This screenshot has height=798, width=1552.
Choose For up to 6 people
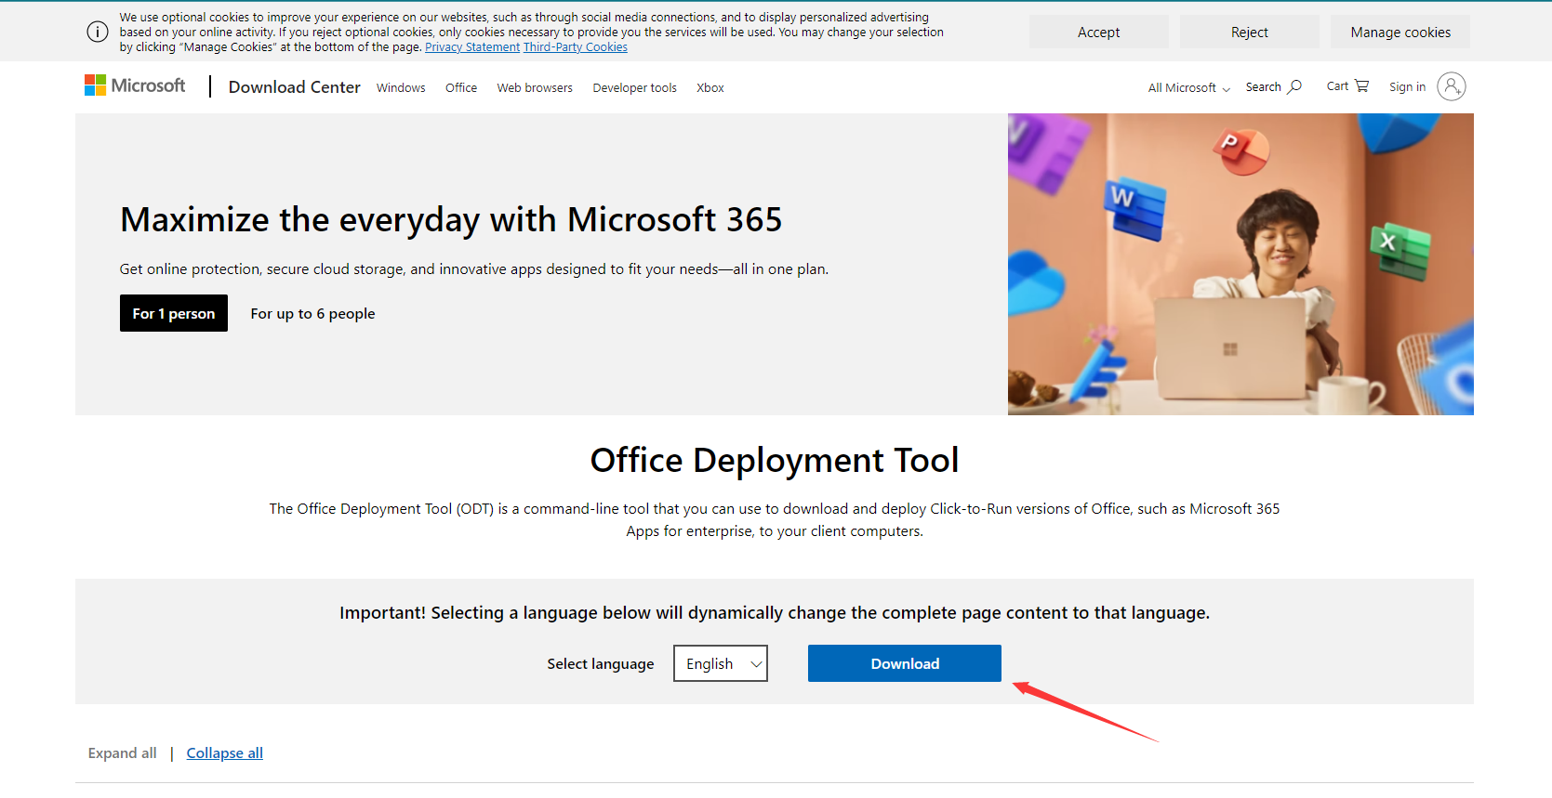click(x=312, y=313)
